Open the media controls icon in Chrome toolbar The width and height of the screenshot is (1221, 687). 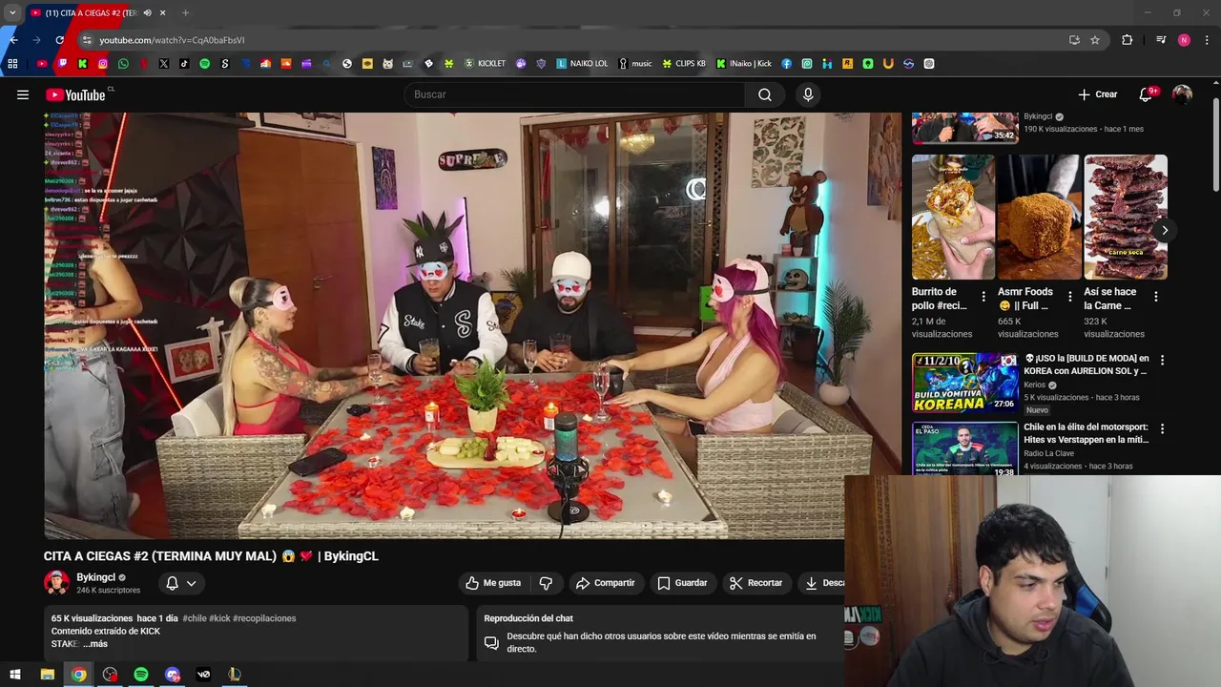pyautogui.click(x=1161, y=40)
